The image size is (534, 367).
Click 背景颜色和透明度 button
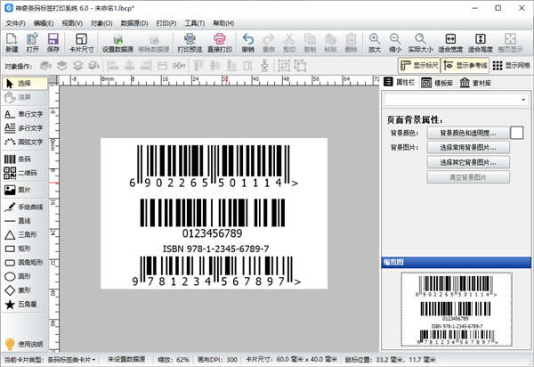pos(468,133)
